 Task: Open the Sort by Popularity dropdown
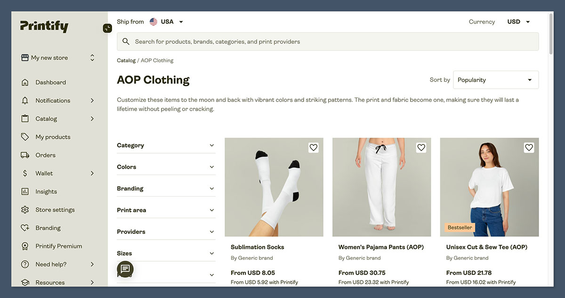pyautogui.click(x=495, y=80)
